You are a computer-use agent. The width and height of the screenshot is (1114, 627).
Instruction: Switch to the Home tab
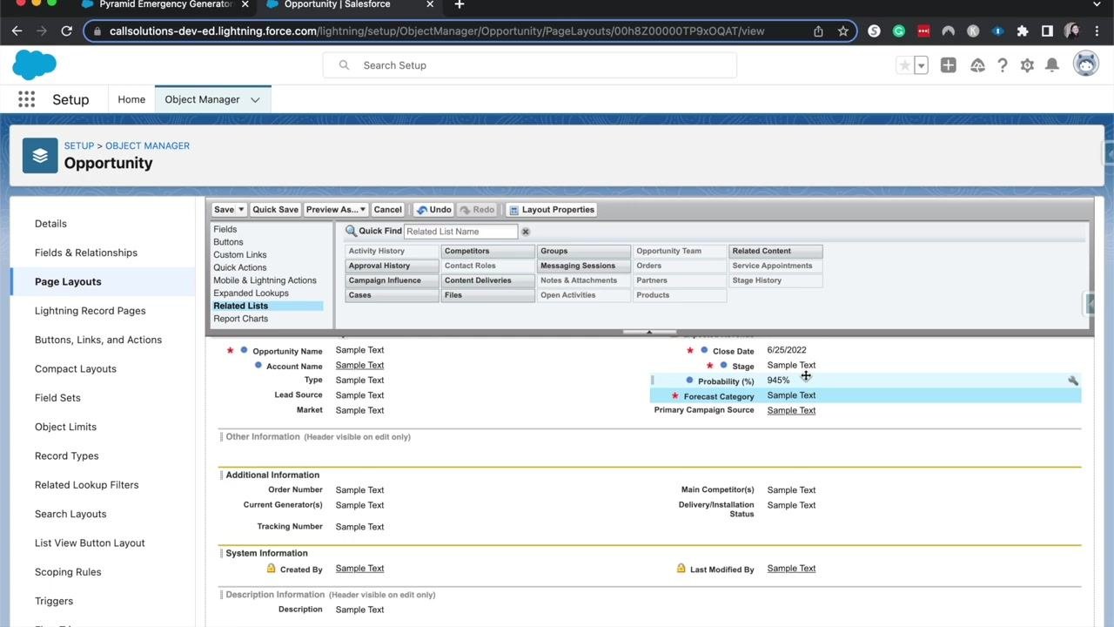tap(131, 99)
